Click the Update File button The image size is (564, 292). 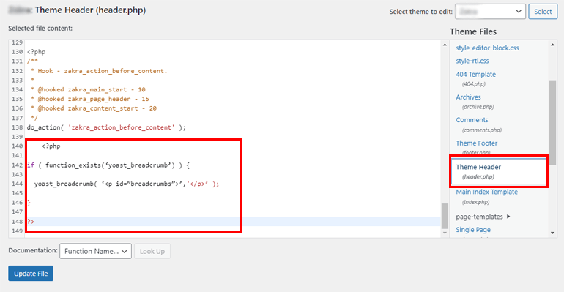[31, 273]
